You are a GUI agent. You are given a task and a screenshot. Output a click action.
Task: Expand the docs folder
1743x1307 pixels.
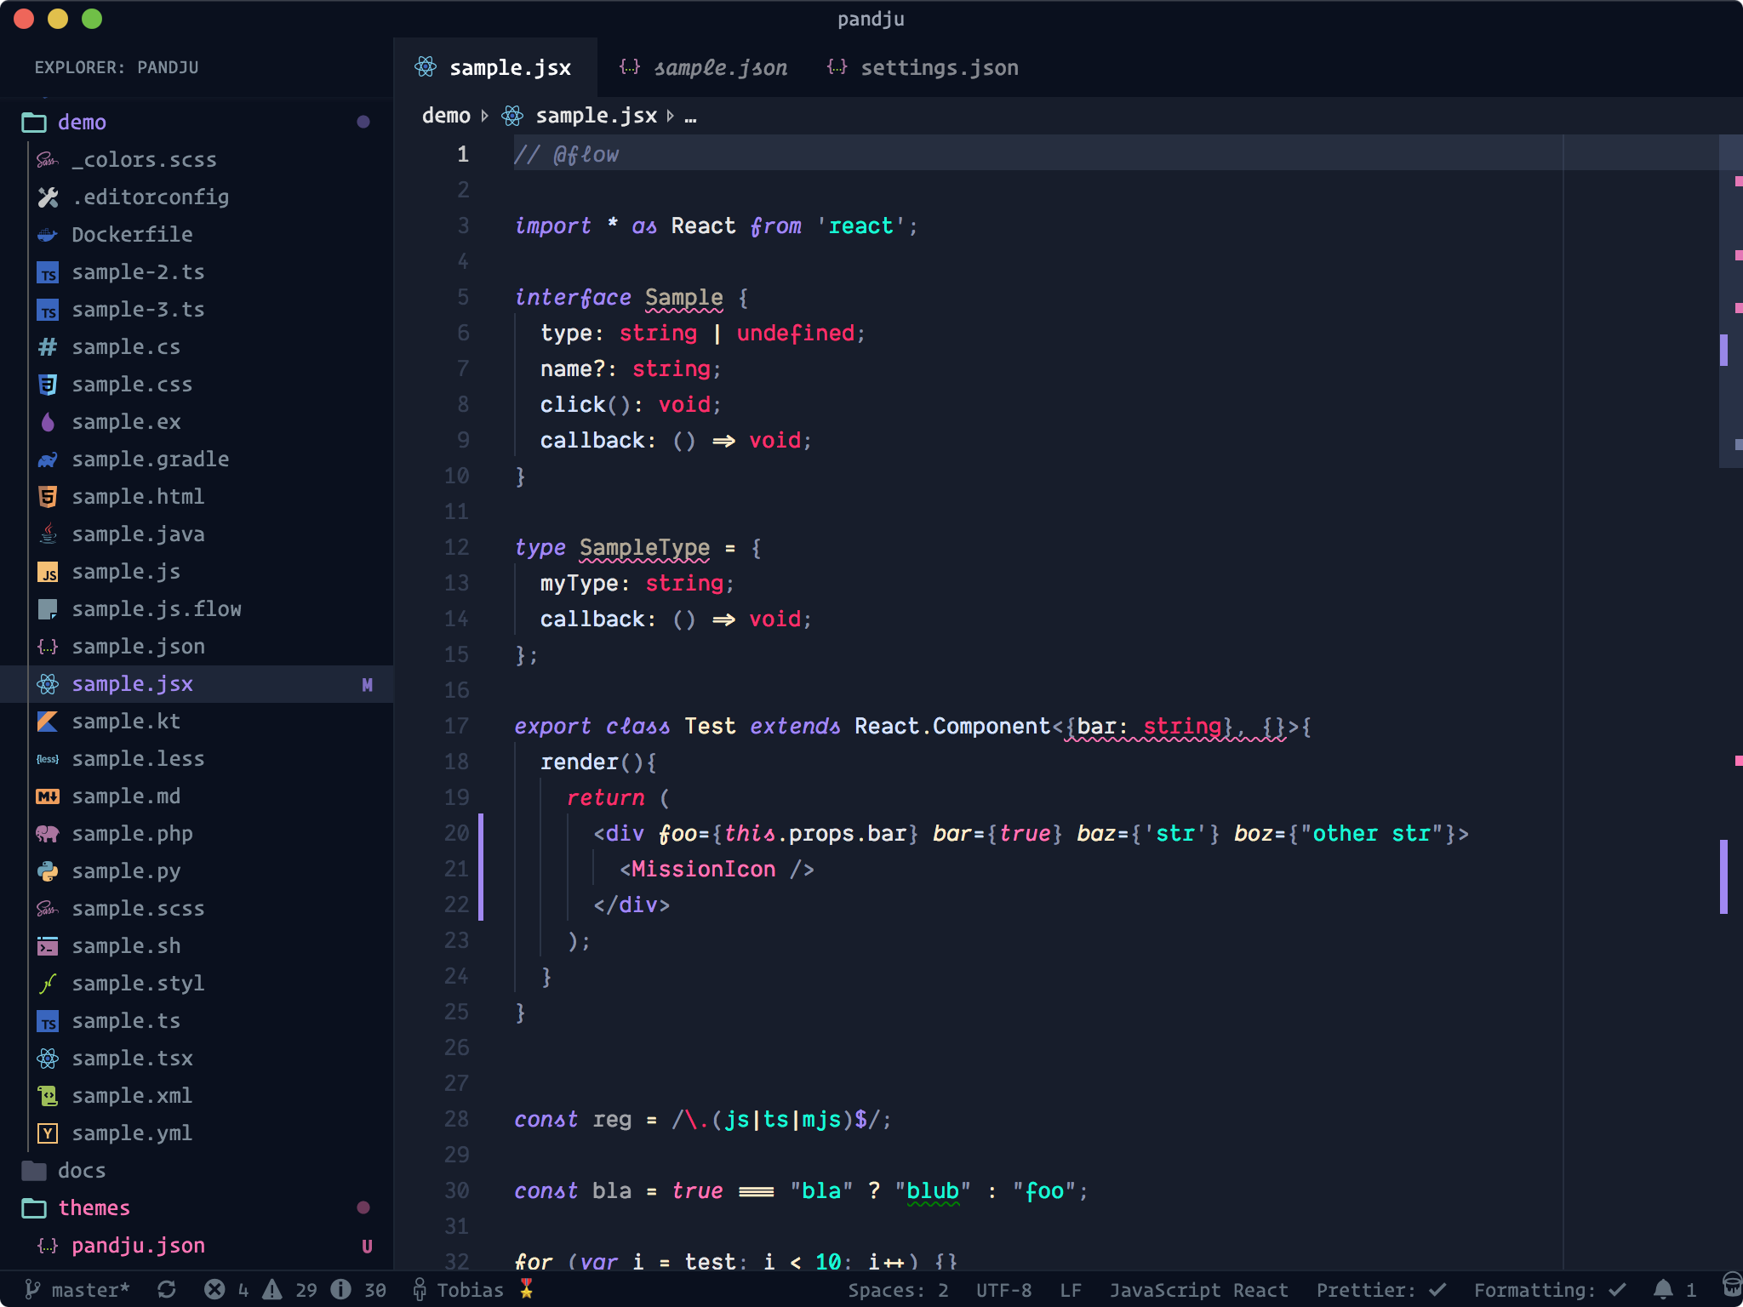coord(82,1170)
